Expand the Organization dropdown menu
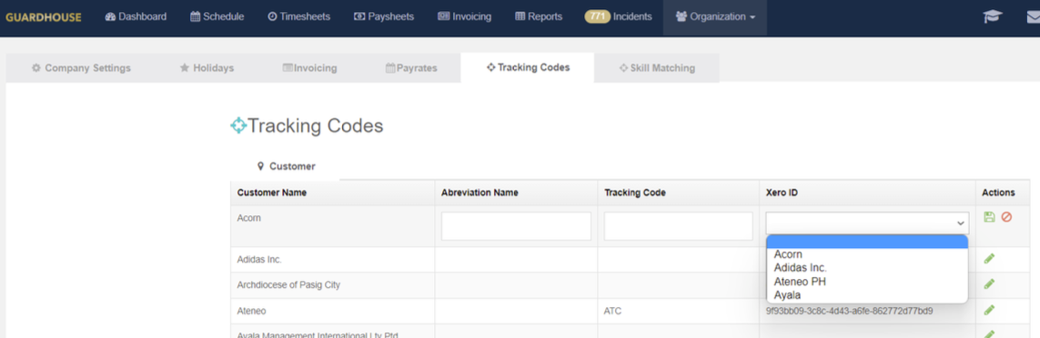Viewport: 1040px width, 338px height. 715,16
